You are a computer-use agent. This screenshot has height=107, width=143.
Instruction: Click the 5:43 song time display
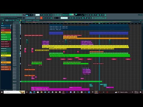[58, 15]
